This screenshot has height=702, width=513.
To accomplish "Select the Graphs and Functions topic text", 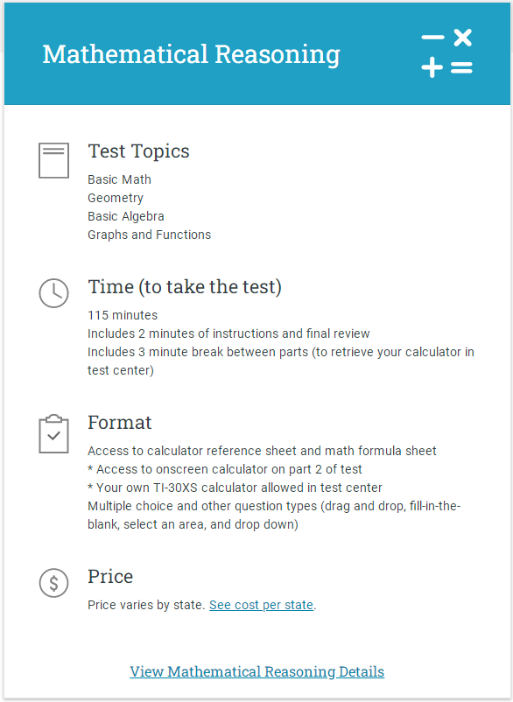I will click(x=149, y=235).
